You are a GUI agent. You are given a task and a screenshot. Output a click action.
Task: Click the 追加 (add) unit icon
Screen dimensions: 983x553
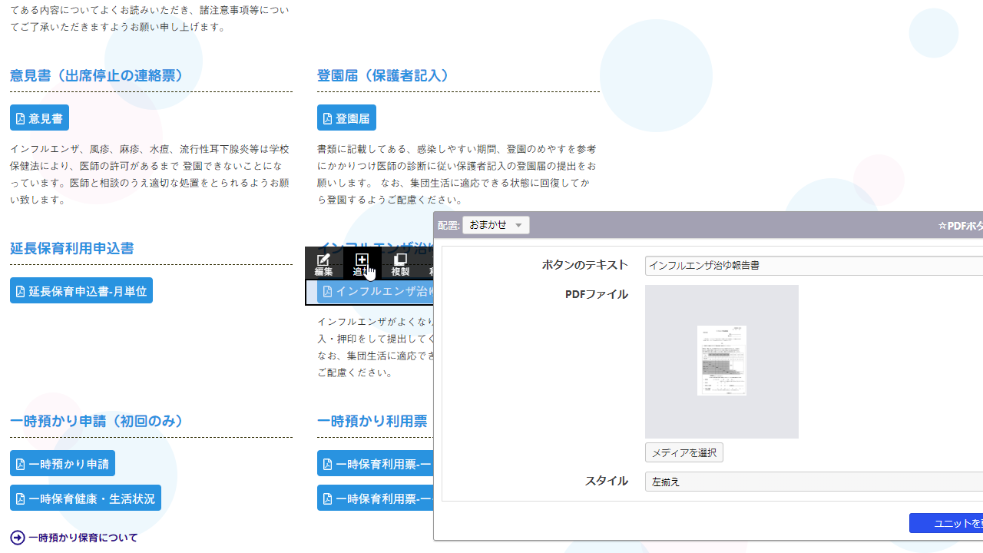tap(362, 264)
